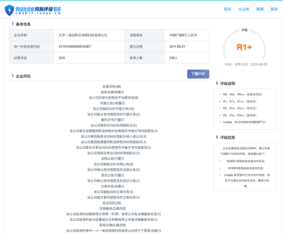The height and width of the screenshot is (234, 283).
Task: Click the R3、R3+、R3++ (高风险) legend item
Action: click(240, 115)
